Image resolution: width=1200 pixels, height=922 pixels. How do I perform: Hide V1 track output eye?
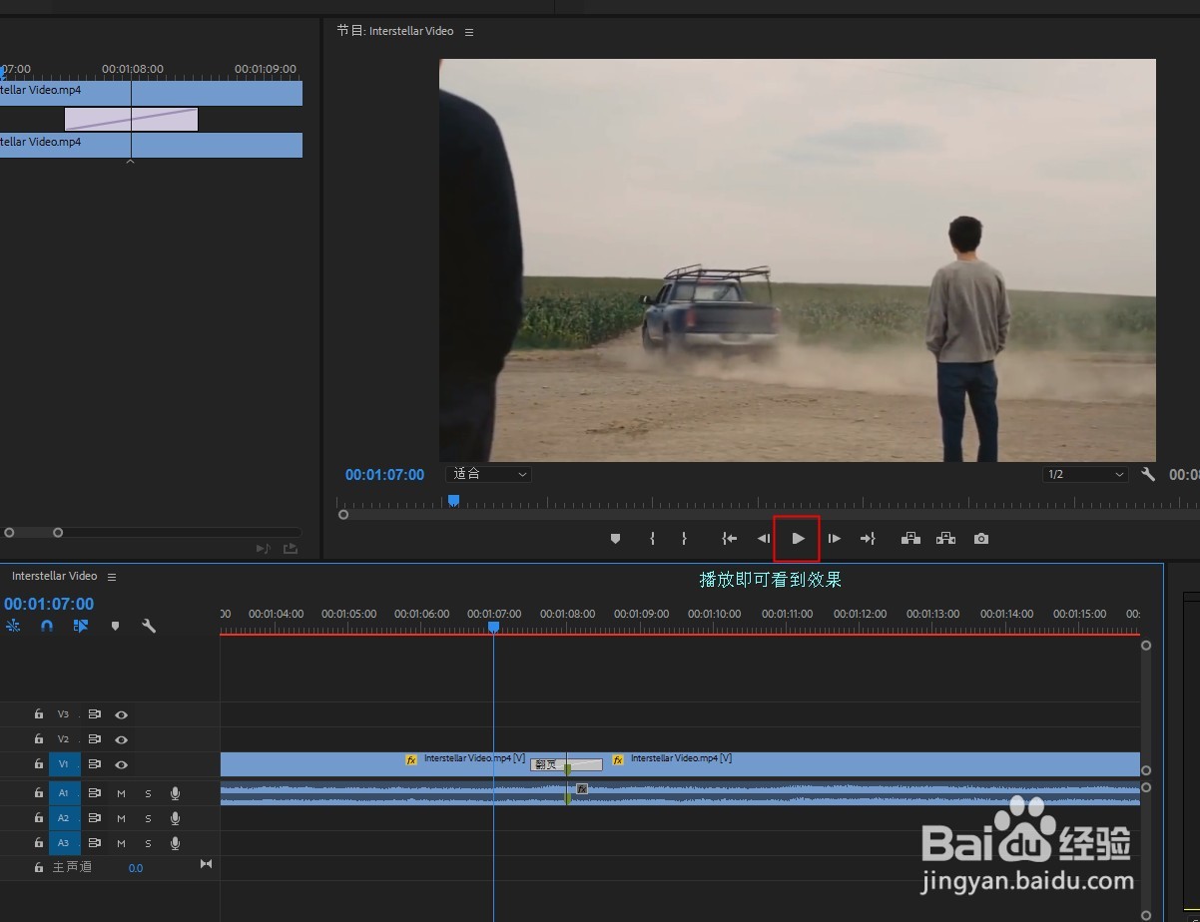coord(121,764)
